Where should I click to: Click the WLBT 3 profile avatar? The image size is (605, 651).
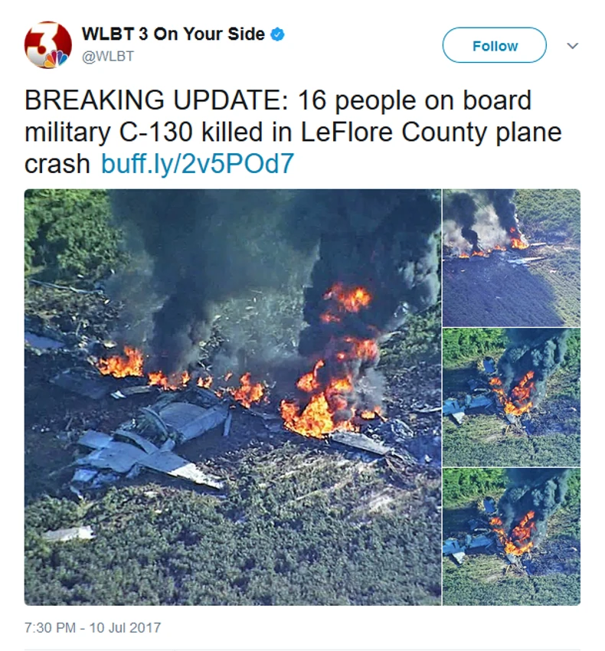pyautogui.click(x=47, y=45)
